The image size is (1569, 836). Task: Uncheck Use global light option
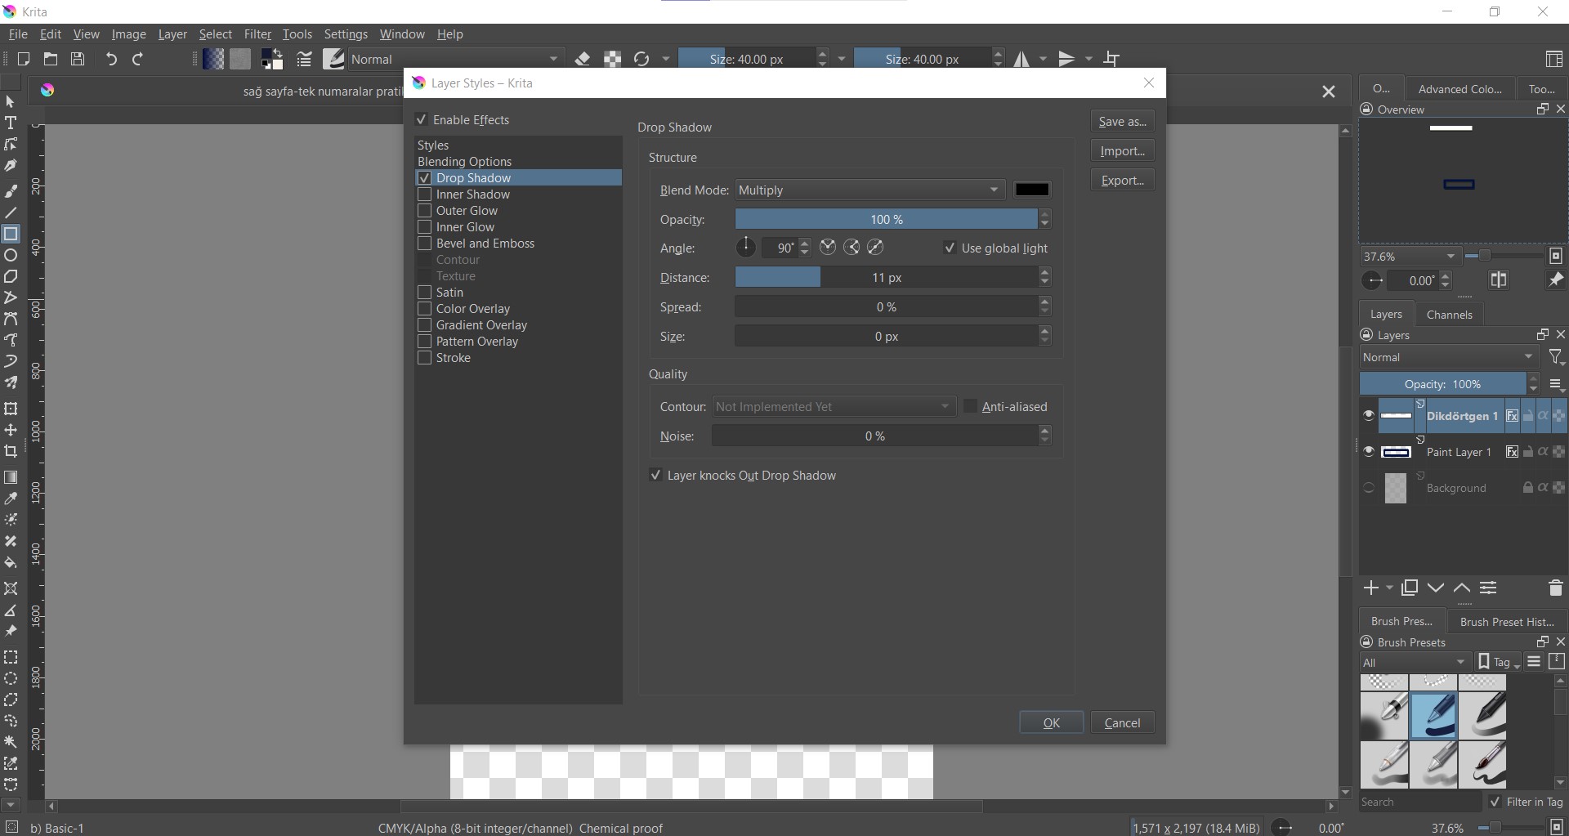click(x=950, y=248)
